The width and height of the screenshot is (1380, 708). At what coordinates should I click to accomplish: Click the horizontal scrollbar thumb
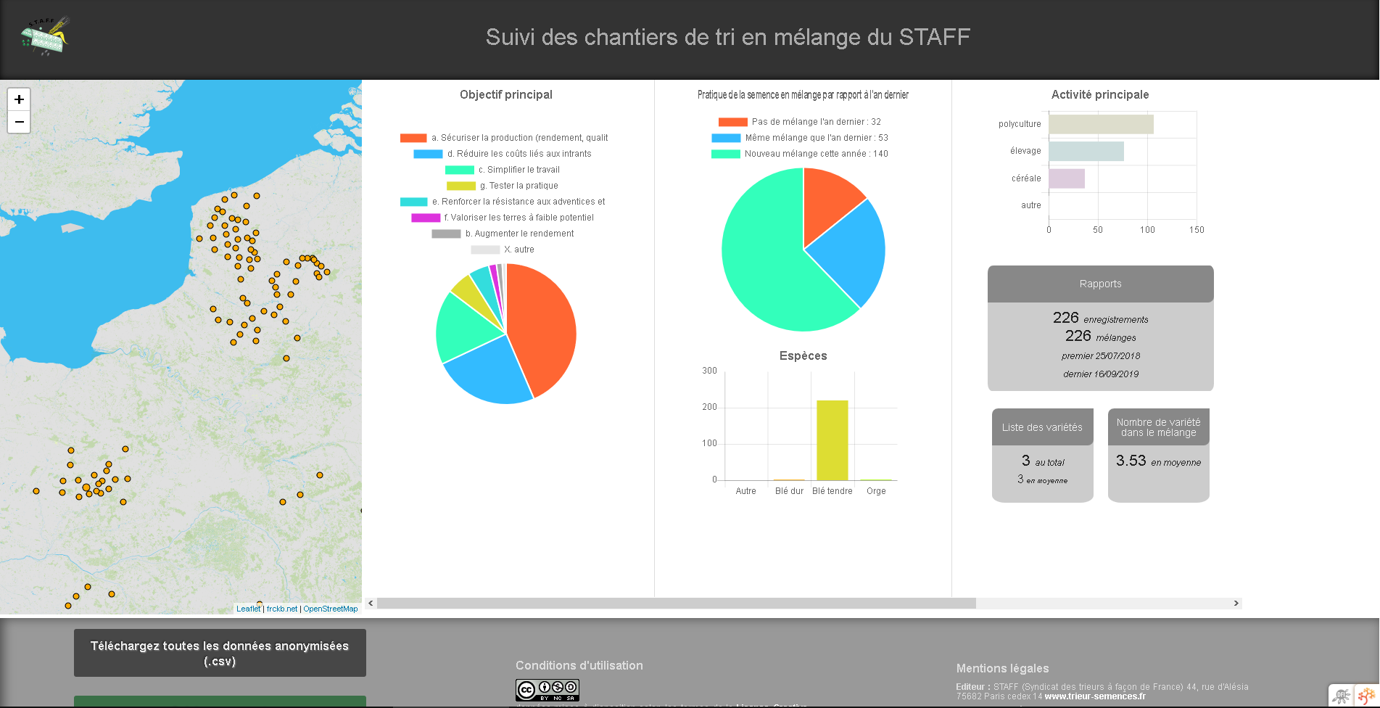(676, 604)
